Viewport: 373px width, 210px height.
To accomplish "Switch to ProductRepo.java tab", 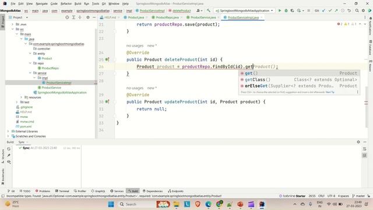I will pos(167,17).
